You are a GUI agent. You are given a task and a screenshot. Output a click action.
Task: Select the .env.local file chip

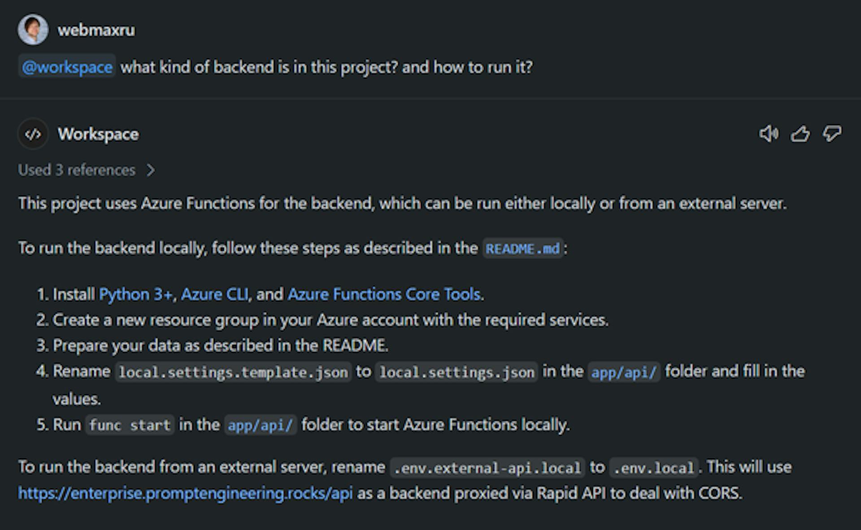point(653,467)
